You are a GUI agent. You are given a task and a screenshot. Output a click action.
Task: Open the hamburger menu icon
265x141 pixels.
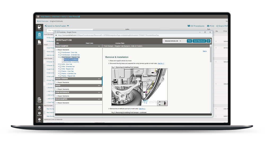38,17
